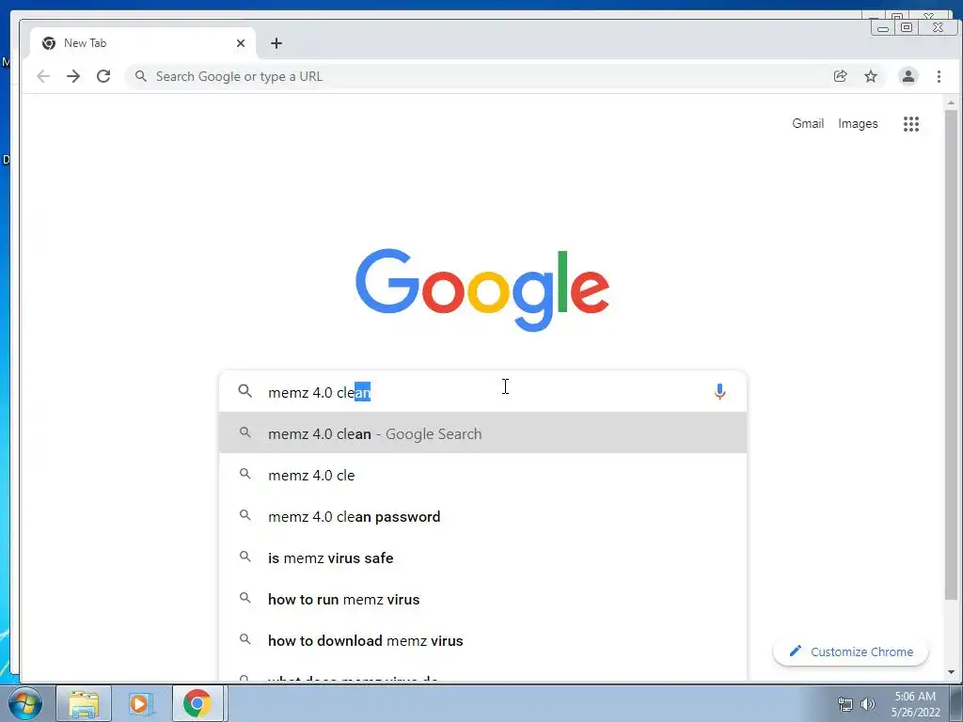This screenshot has height=722, width=963.
Task: Minimize the Chrome window
Action: (883, 27)
